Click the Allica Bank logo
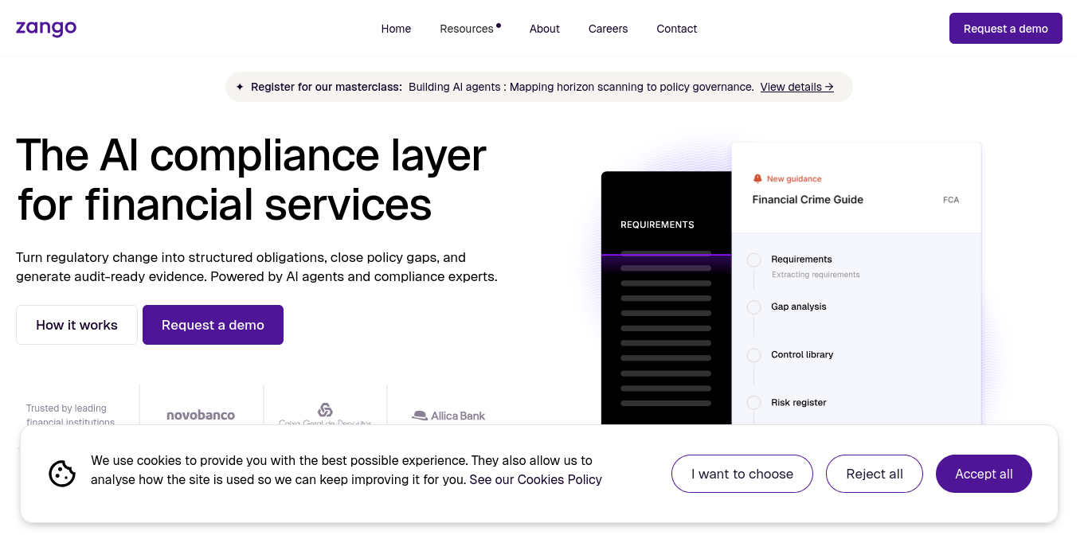Screen dimensions: 1088x543 (x=448, y=416)
